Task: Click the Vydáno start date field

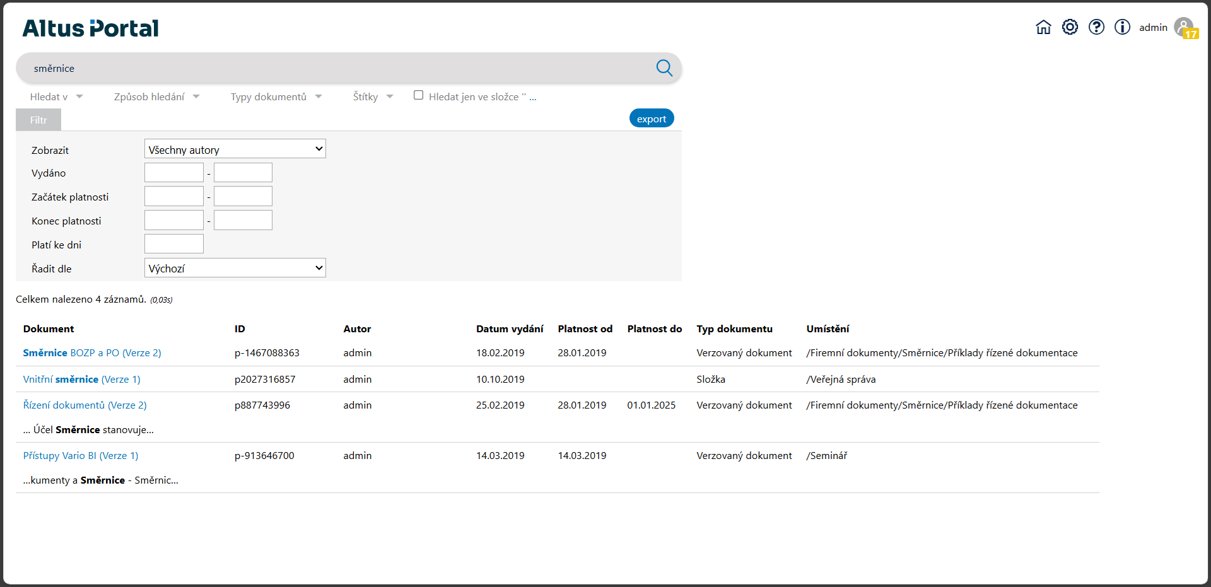Action: point(174,173)
